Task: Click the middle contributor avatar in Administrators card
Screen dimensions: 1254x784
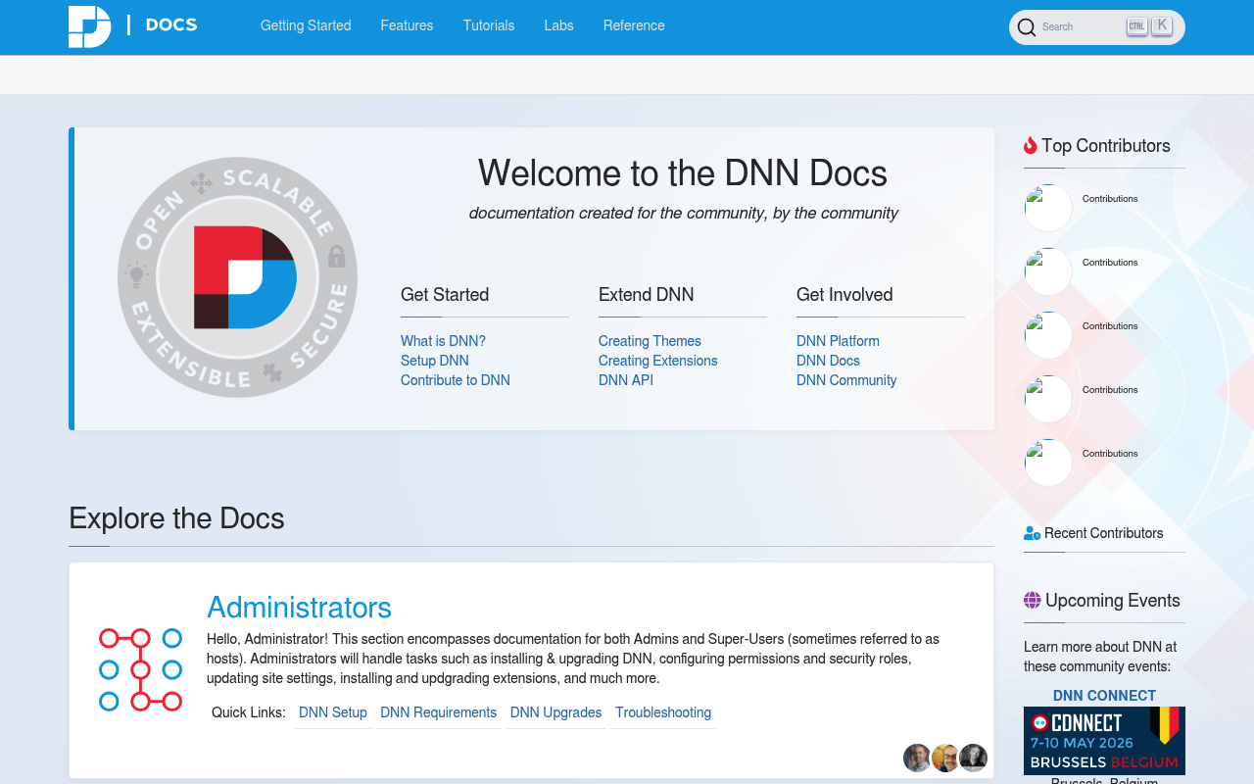Action: click(x=945, y=758)
